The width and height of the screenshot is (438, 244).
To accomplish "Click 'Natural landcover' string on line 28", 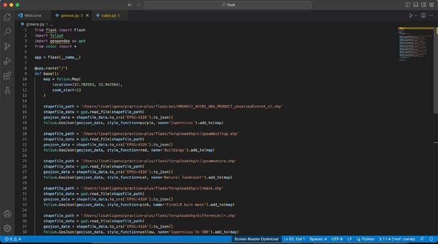I will tap(184, 178).
